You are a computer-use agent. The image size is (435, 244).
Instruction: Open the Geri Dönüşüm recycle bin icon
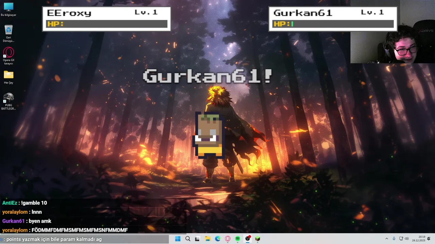8,33
